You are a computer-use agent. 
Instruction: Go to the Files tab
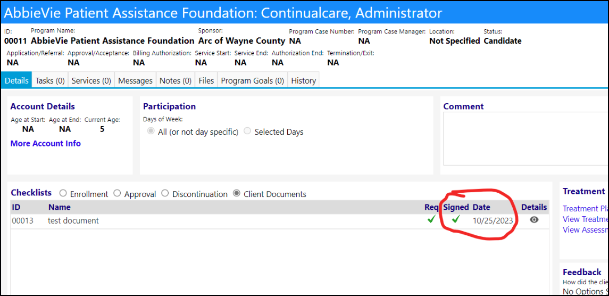[x=206, y=80]
